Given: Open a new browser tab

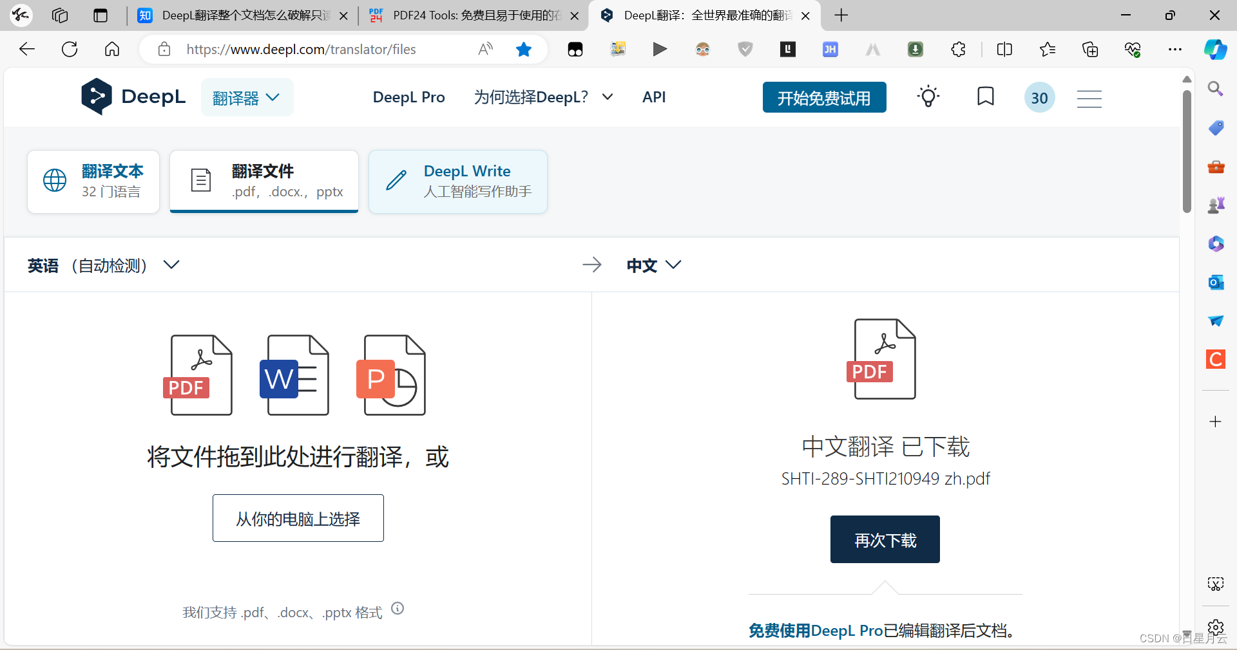Looking at the screenshot, I should tap(841, 15).
